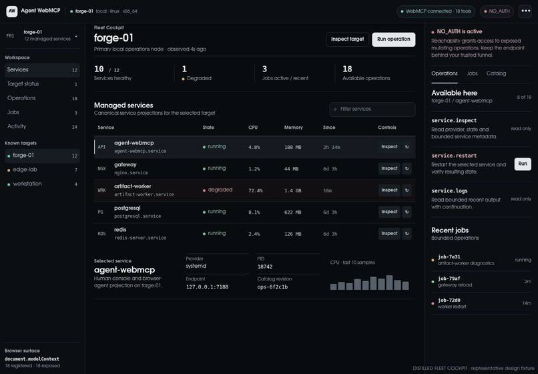Switch to the Jobs tab in right panel
Screen dimensions: 538x374
click(x=472, y=73)
